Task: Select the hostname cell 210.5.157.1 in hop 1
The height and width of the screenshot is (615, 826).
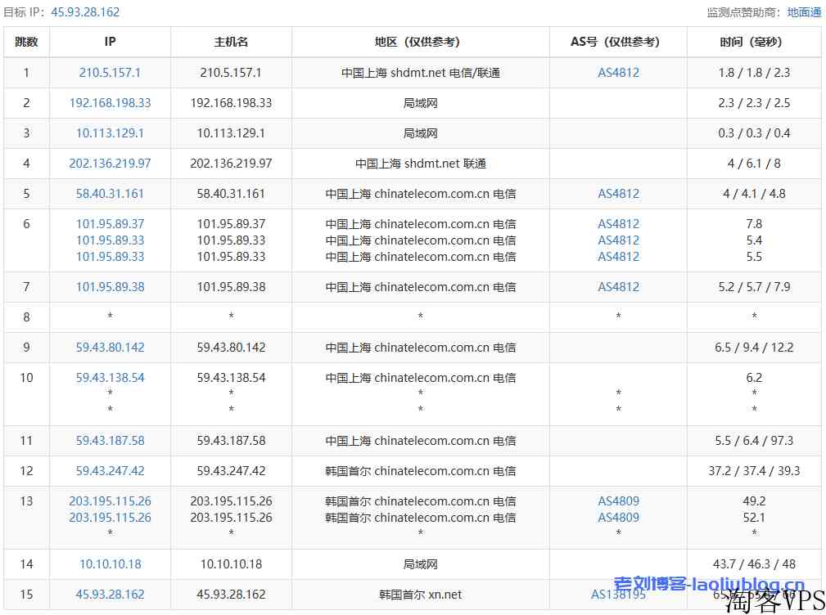Action: 231,73
